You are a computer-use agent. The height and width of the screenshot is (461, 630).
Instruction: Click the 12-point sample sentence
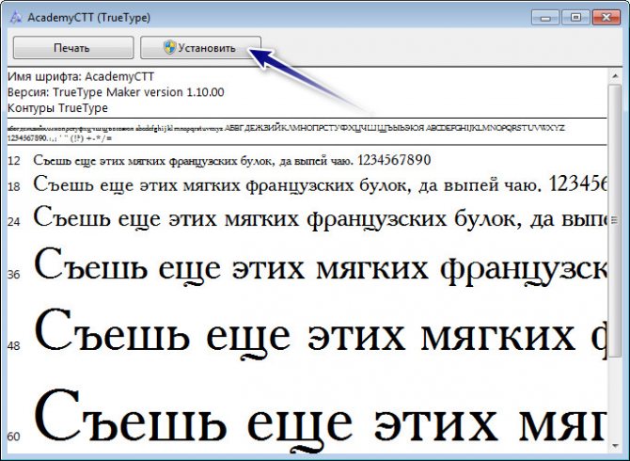coord(232,160)
